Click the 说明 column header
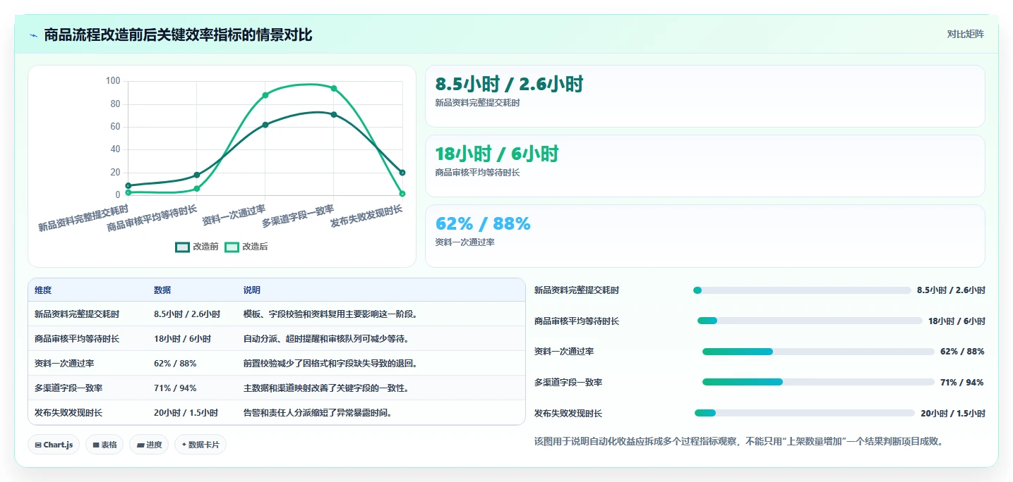The height and width of the screenshot is (482, 1013). click(252, 290)
